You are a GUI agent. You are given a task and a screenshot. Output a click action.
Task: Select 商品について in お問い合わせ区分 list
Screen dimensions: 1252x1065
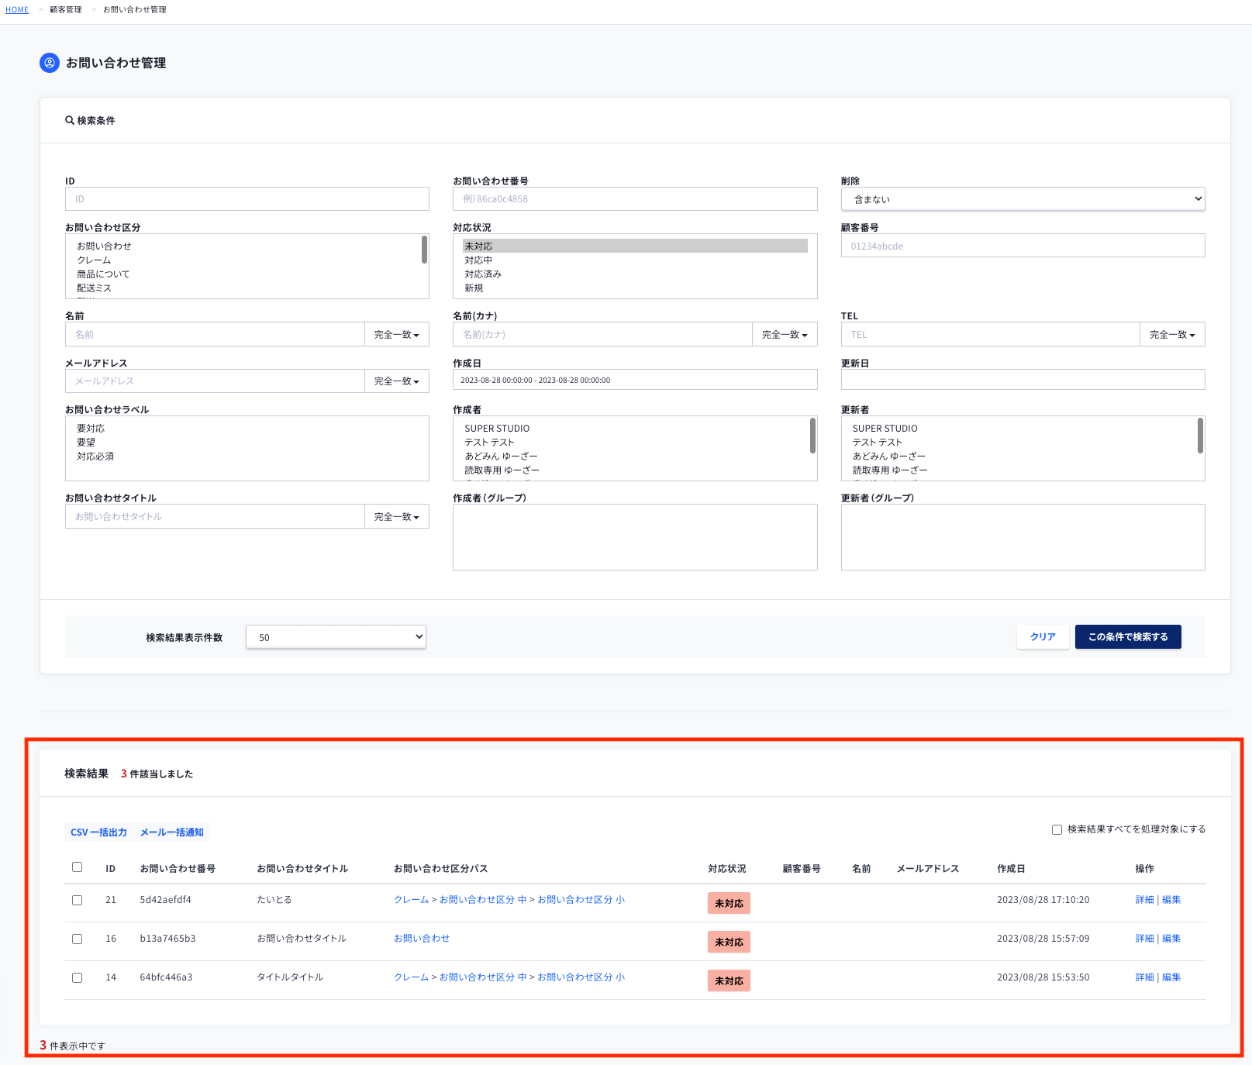point(103,274)
